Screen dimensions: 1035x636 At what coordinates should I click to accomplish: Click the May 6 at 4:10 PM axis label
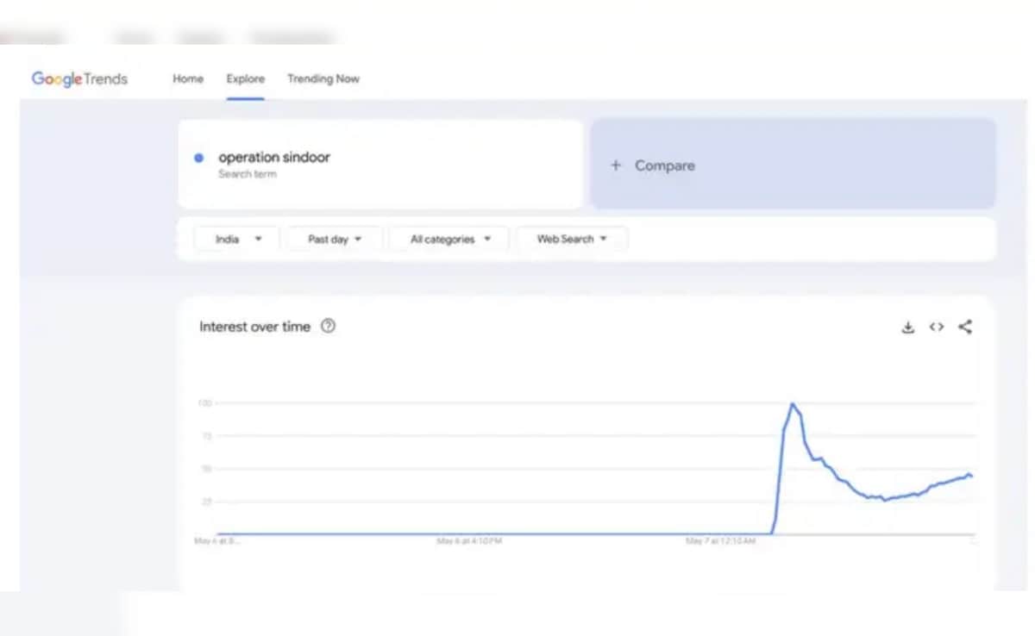pos(469,541)
